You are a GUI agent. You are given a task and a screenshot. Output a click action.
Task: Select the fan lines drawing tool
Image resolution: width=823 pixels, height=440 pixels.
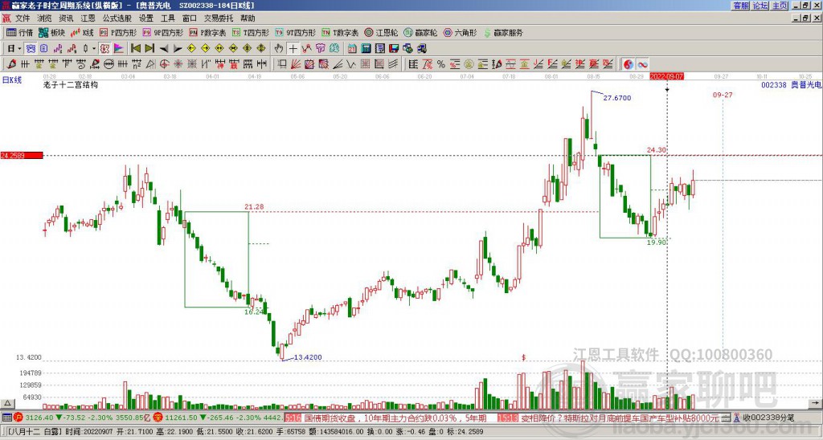295,64
